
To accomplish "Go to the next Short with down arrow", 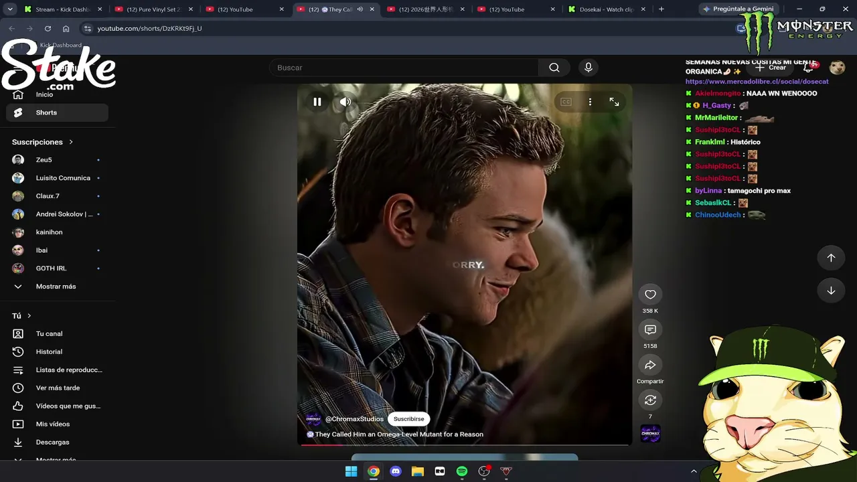I will 831,291.
